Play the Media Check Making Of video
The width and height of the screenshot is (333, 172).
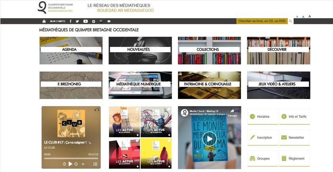click(209, 138)
